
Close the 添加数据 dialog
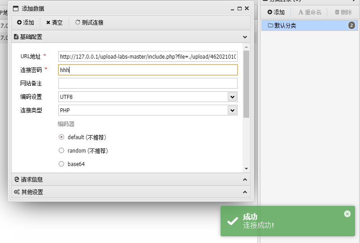pos(247,8)
